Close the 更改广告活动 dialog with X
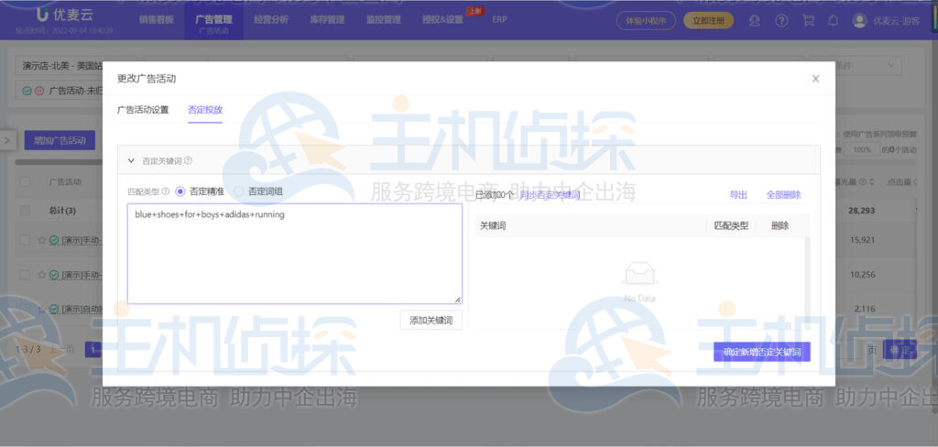 point(815,79)
